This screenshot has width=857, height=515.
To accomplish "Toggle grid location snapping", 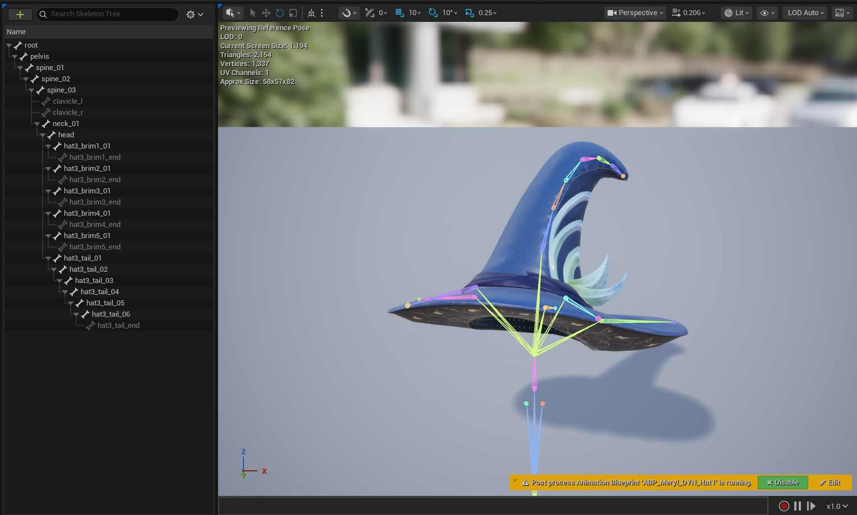I will 400,13.
